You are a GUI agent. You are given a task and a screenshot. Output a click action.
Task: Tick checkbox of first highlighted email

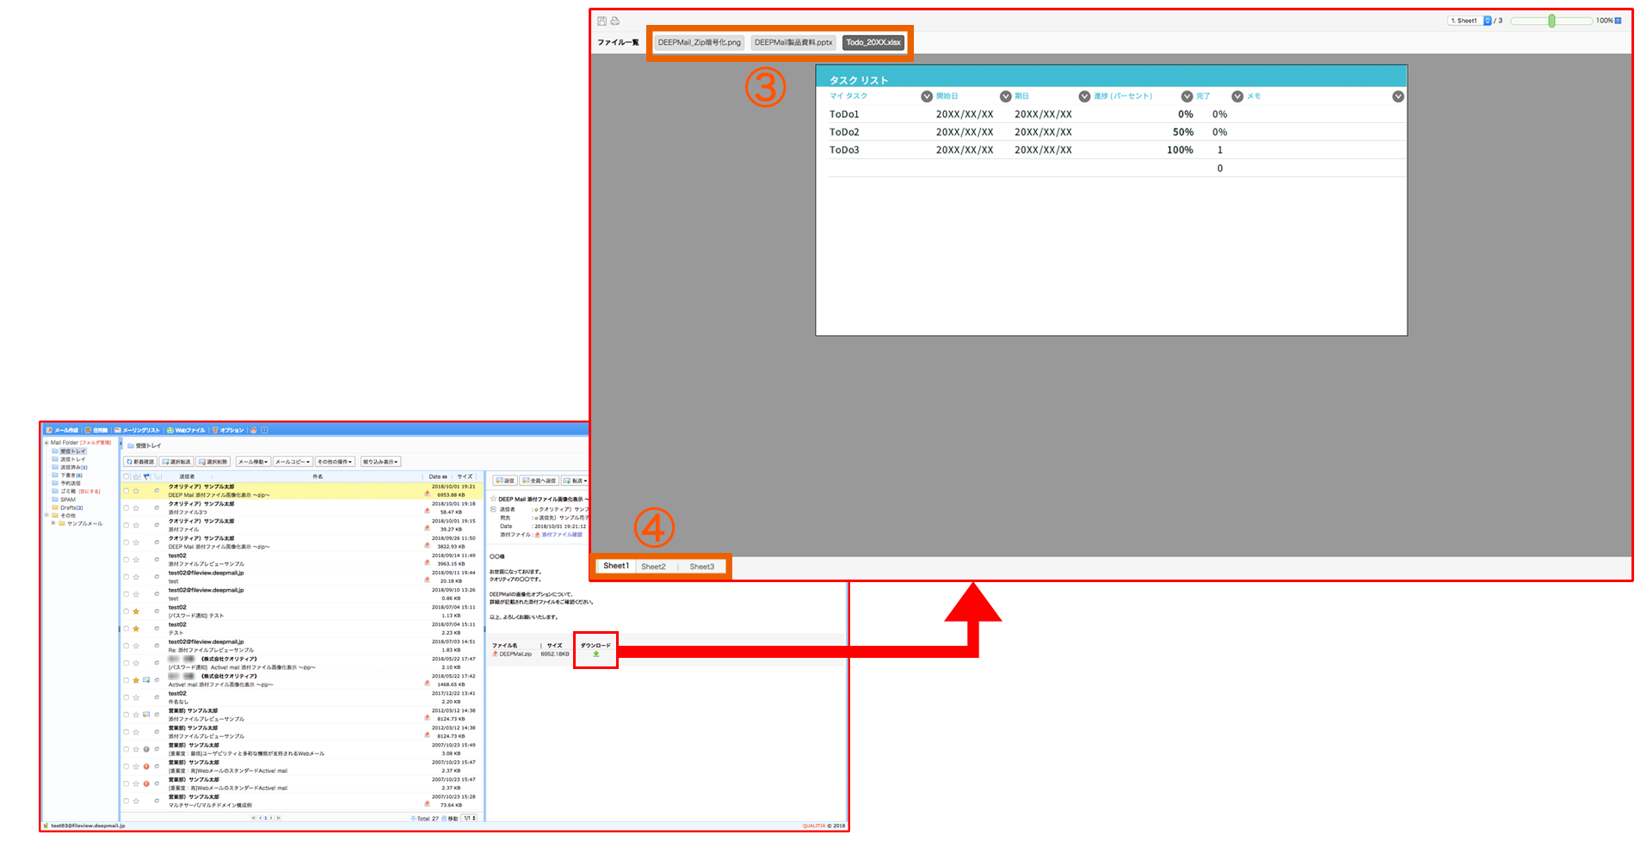[126, 491]
